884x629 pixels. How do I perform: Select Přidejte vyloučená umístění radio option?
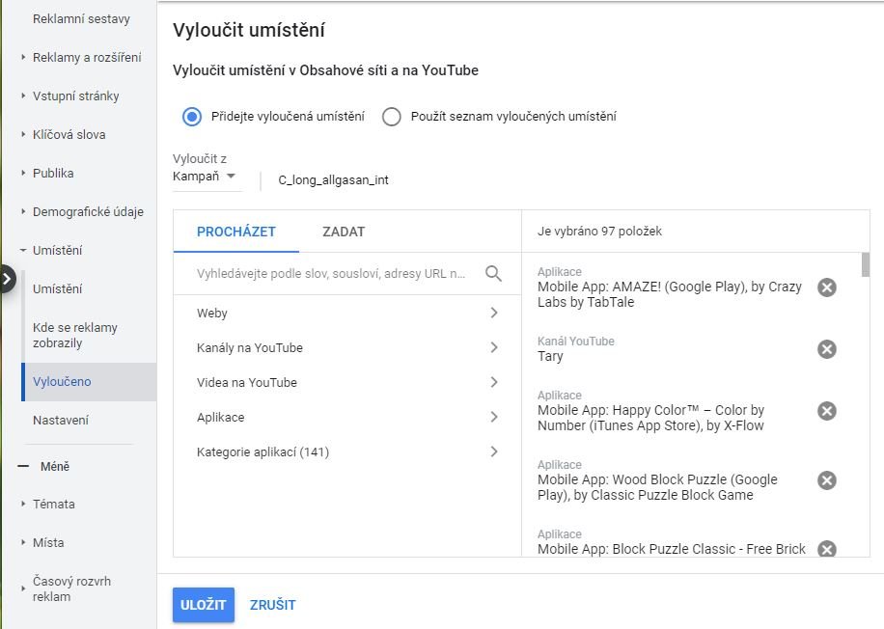pos(192,117)
